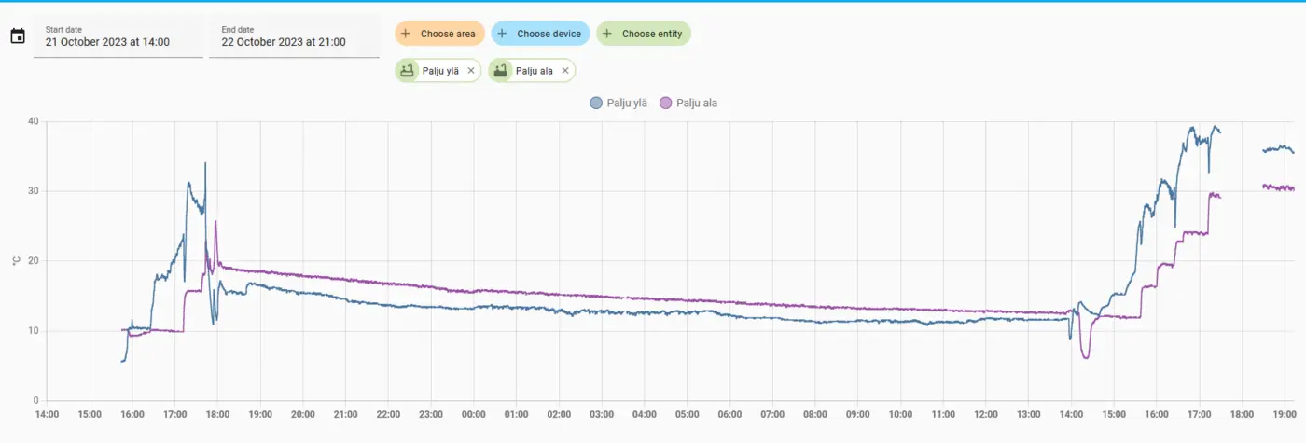Click the Palju ylä chip label text
Viewport: 1306px width, 443px height.
click(440, 71)
